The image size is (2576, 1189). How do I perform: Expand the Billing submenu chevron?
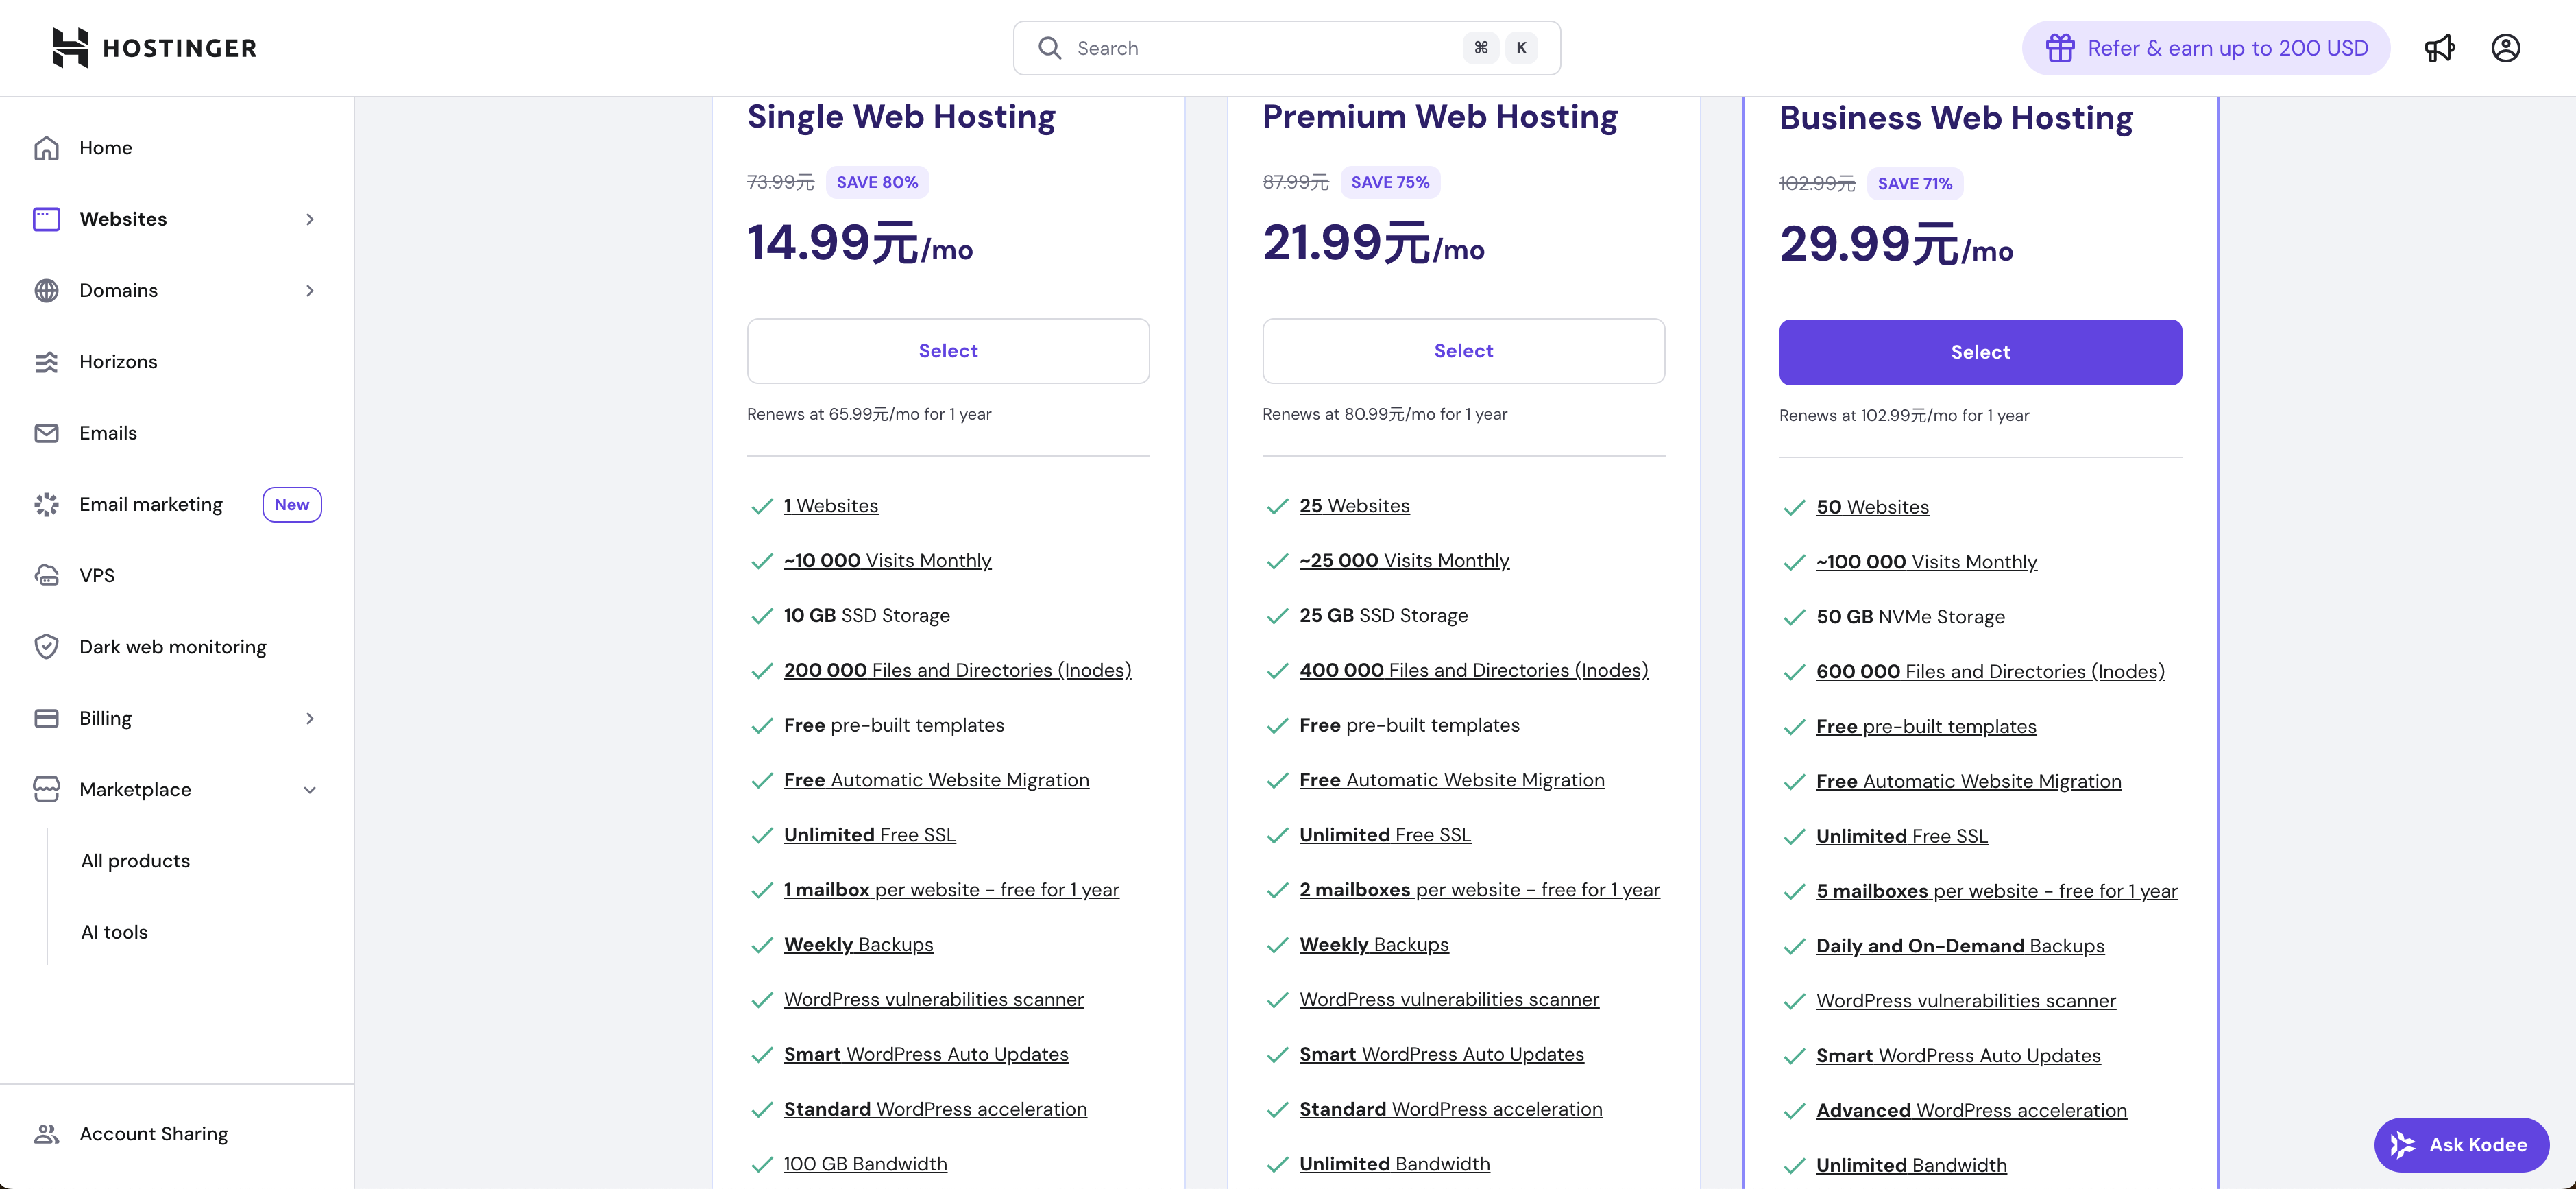pos(310,719)
